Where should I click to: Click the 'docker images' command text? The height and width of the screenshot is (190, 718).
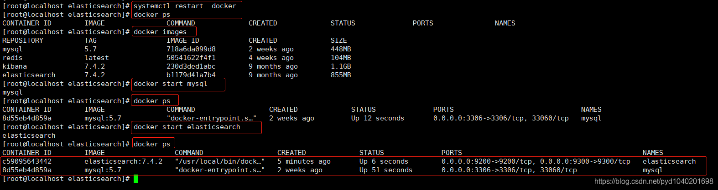coord(160,32)
